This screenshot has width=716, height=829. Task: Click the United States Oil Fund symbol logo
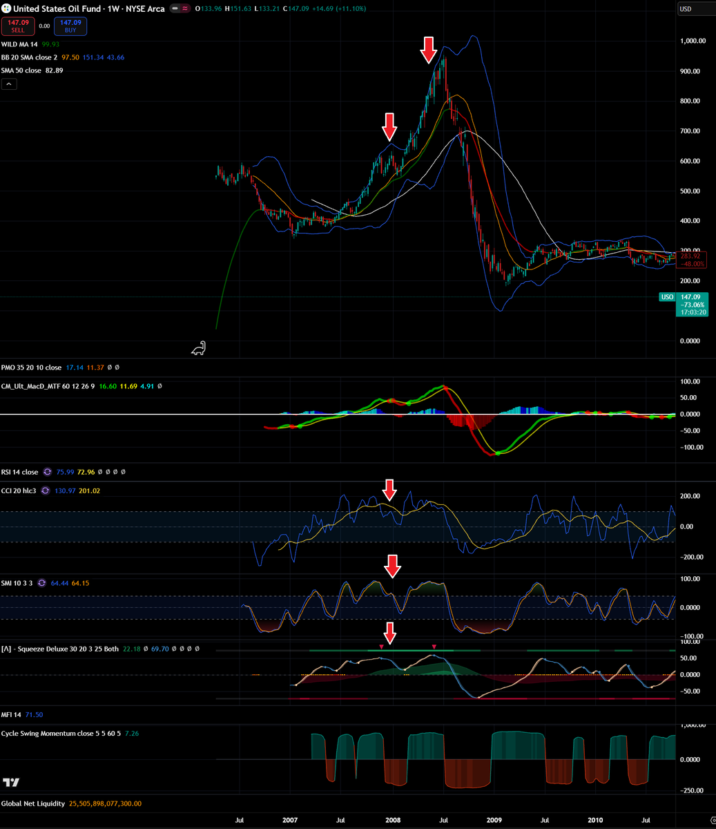click(x=6, y=8)
